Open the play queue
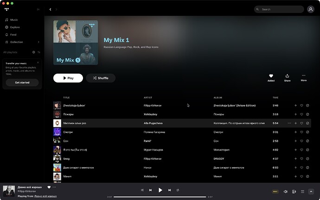Viewport: 320px width, 200px height. click(x=302, y=192)
